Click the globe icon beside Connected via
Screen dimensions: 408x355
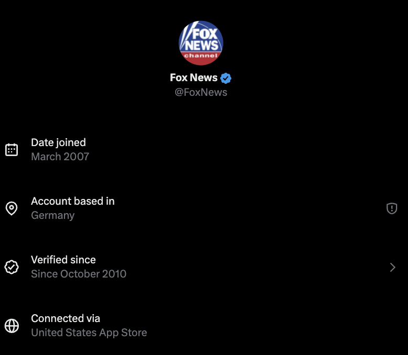pos(12,326)
